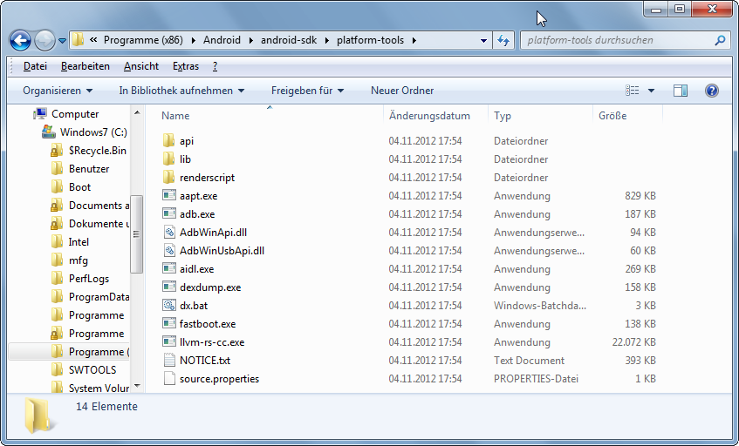Open the Organisieren dropdown
The width and height of the screenshot is (739, 446).
(58, 91)
